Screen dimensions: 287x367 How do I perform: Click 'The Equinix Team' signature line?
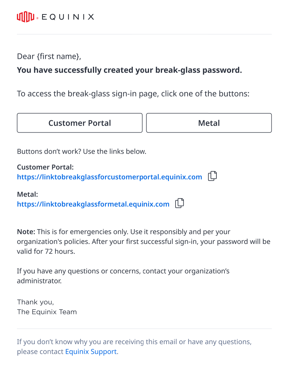pyautogui.click(x=47, y=312)
